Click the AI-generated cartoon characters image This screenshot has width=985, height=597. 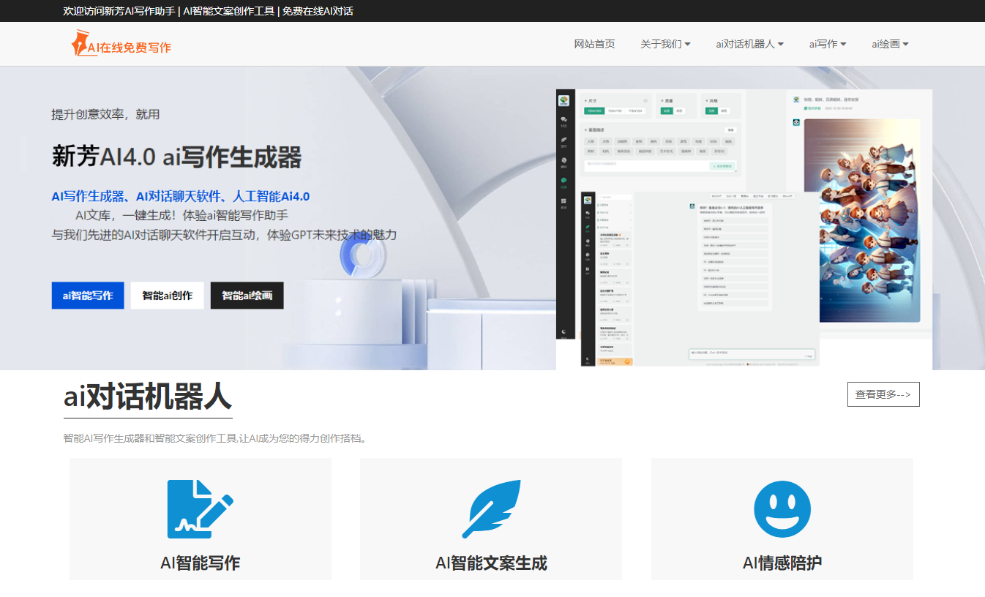coord(861,221)
